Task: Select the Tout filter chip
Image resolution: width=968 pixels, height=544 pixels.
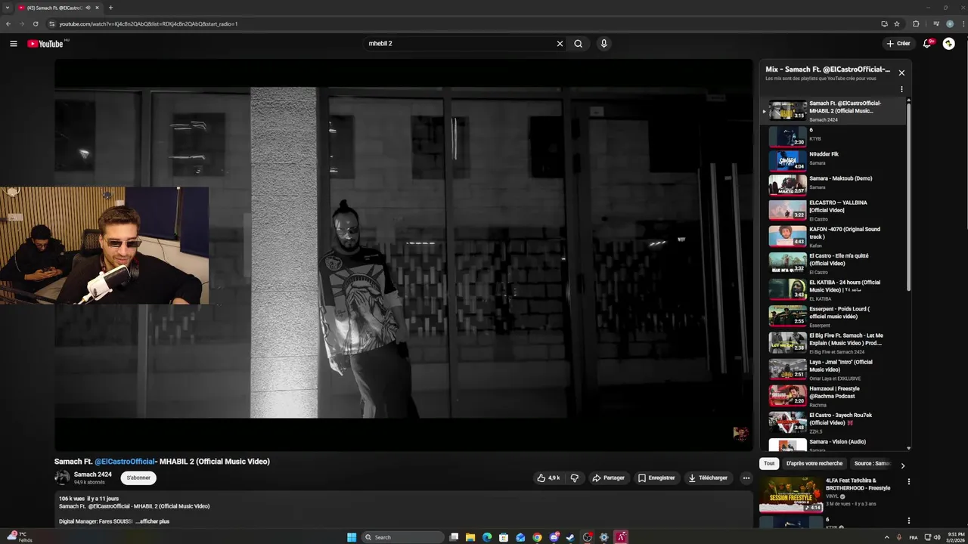Action: 769,463
